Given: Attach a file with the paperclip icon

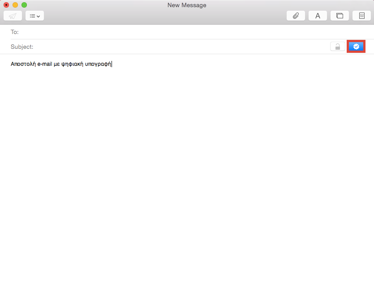Looking at the screenshot, I should click(296, 16).
